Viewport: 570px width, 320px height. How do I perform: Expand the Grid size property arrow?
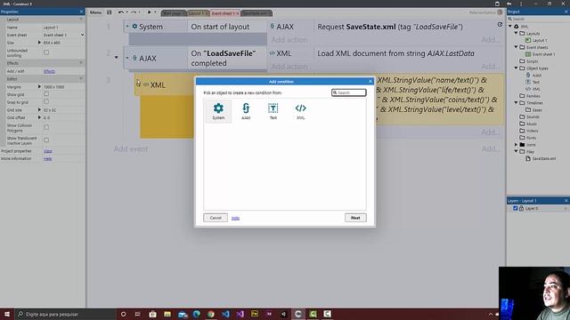(x=39, y=109)
